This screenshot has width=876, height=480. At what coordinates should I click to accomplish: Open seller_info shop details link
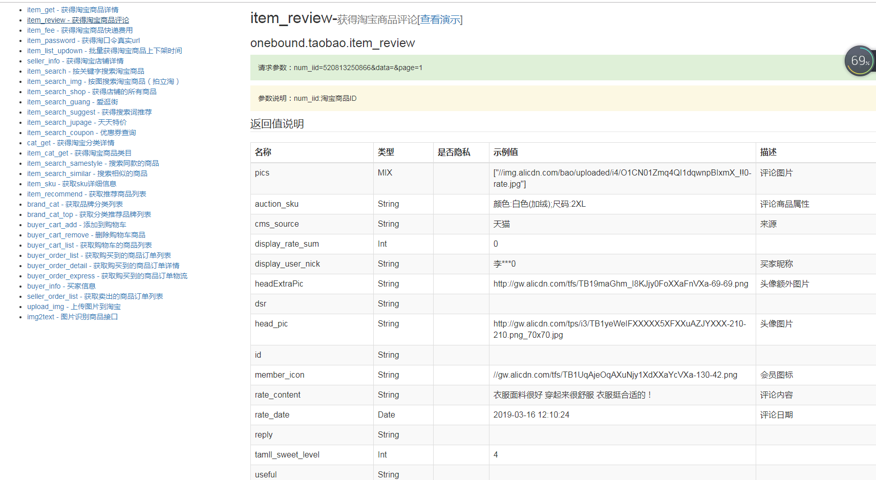point(75,61)
